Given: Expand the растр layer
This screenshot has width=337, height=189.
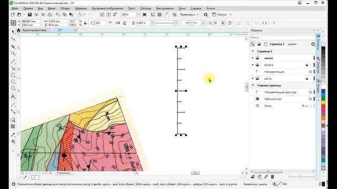Looking at the screenshot, I should (253, 79).
